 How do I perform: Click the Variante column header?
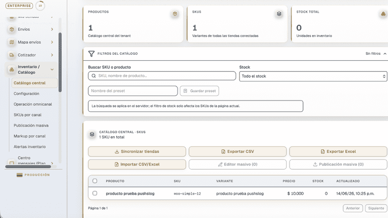[224, 181]
